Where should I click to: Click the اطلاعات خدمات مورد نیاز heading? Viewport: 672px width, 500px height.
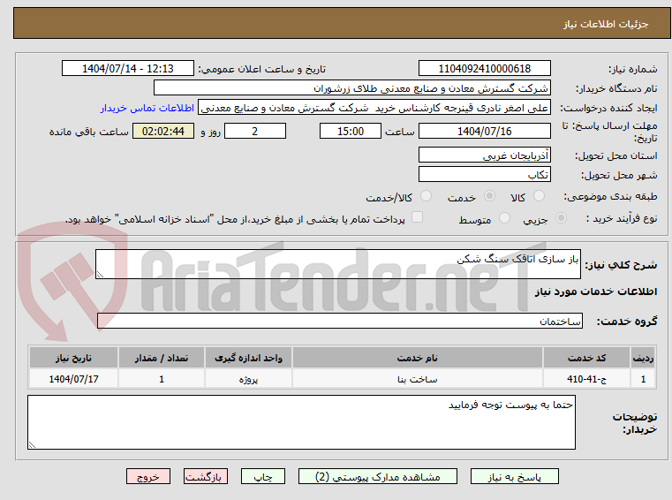click(596, 292)
